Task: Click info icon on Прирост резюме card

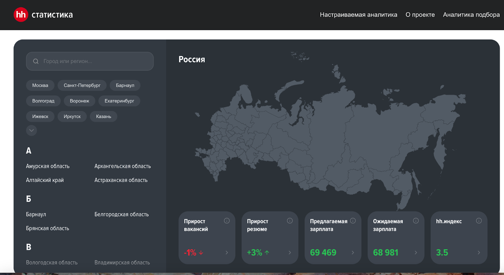Action: pyautogui.click(x=289, y=221)
